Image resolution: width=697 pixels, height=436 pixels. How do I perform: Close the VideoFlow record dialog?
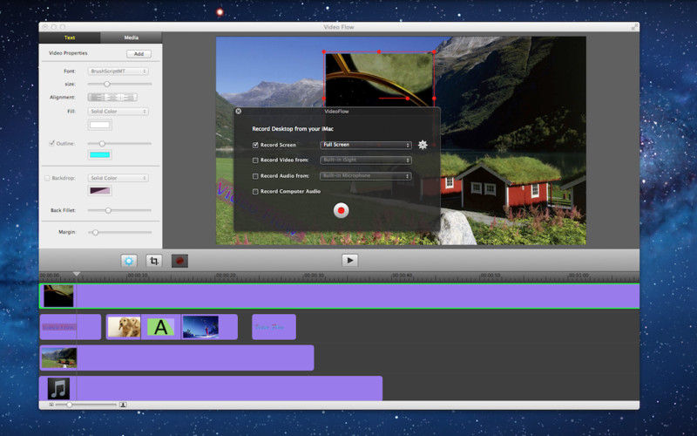point(238,112)
